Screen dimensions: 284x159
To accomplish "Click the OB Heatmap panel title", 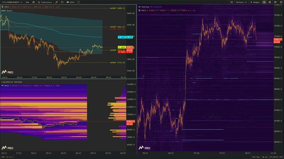I will (145, 7).
